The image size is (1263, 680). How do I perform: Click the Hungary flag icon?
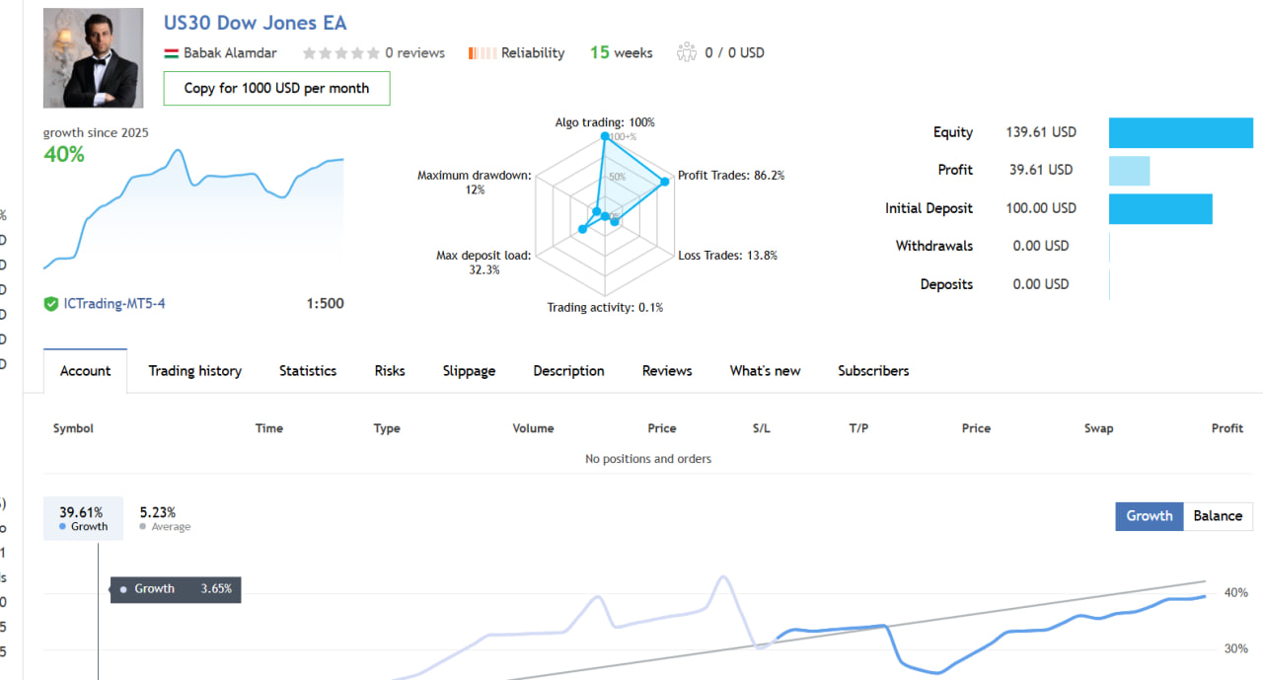[171, 53]
